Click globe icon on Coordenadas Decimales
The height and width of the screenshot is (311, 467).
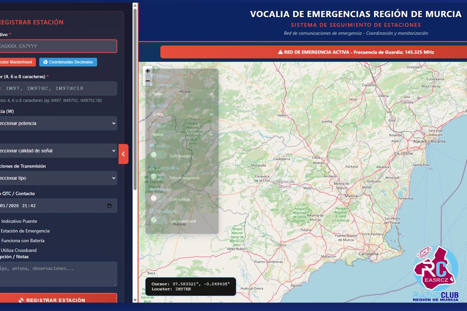click(x=46, y=62)
